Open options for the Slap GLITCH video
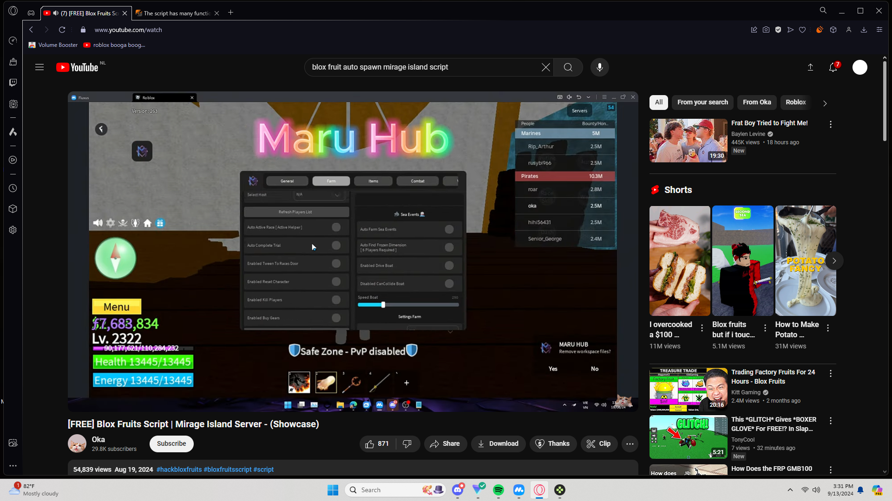The image size is (892, 501). click(831, 421)
